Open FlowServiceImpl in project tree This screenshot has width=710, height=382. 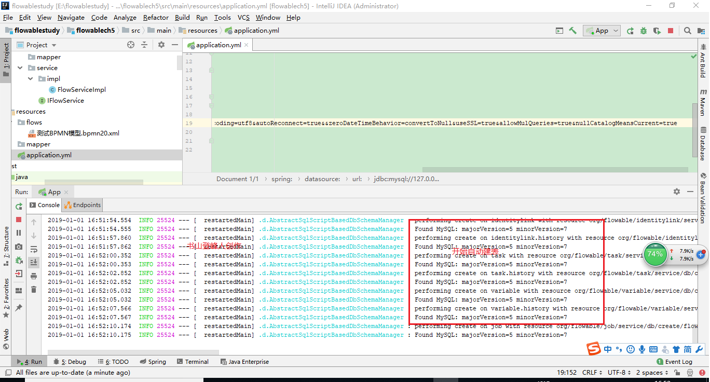[81, 90]
